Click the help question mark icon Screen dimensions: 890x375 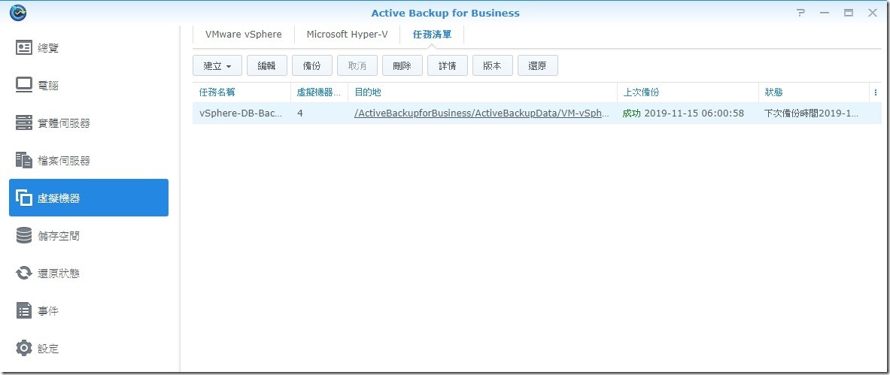[x=801, y=13]
